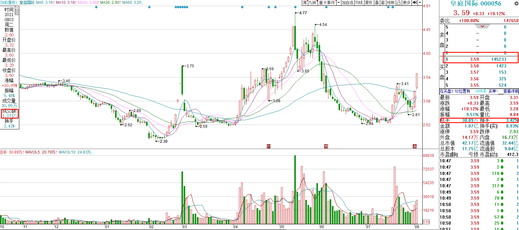The width and height of the screenshot is (519, 230).
Task: Toggle the 预测 forecast button
Action: (x=391, y=3)
